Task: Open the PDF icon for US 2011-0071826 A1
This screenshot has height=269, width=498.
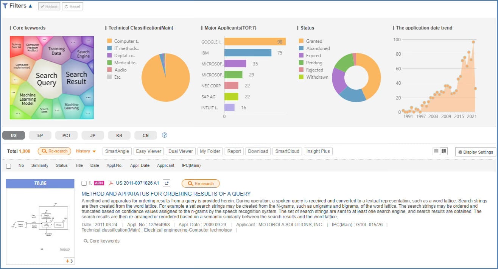Action: 111,183
